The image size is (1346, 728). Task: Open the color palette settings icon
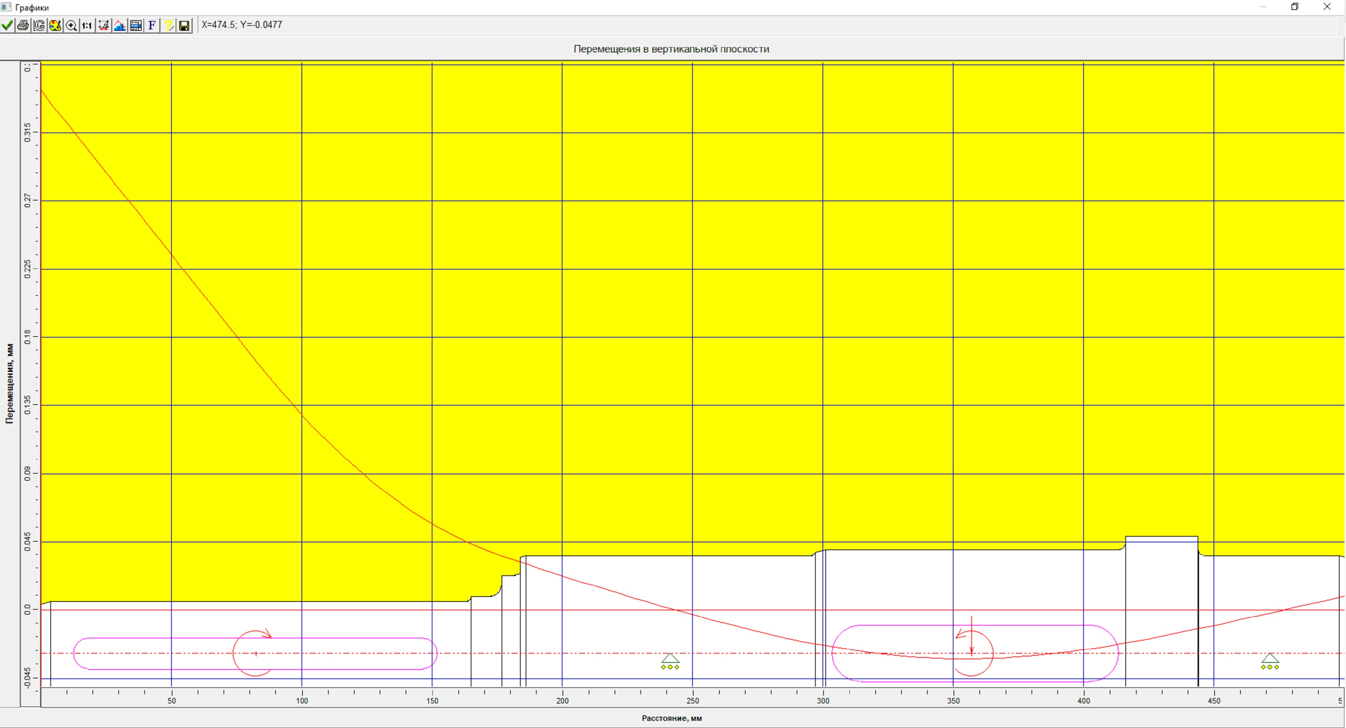coord(55,25)
